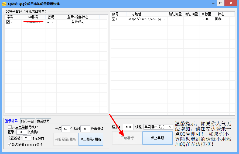Screen dimensions: 239x154
Task: Focus the 延时 seconds field showing 0
Action: [85, 129]
